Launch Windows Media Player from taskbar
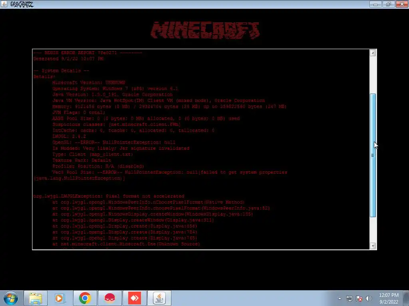Screen dimensions: 409x306 coord(60,298)
